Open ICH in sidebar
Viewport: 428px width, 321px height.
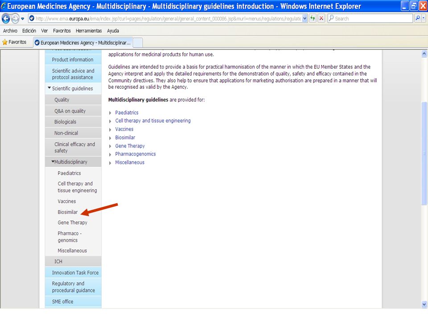click(x=73, y=262)
